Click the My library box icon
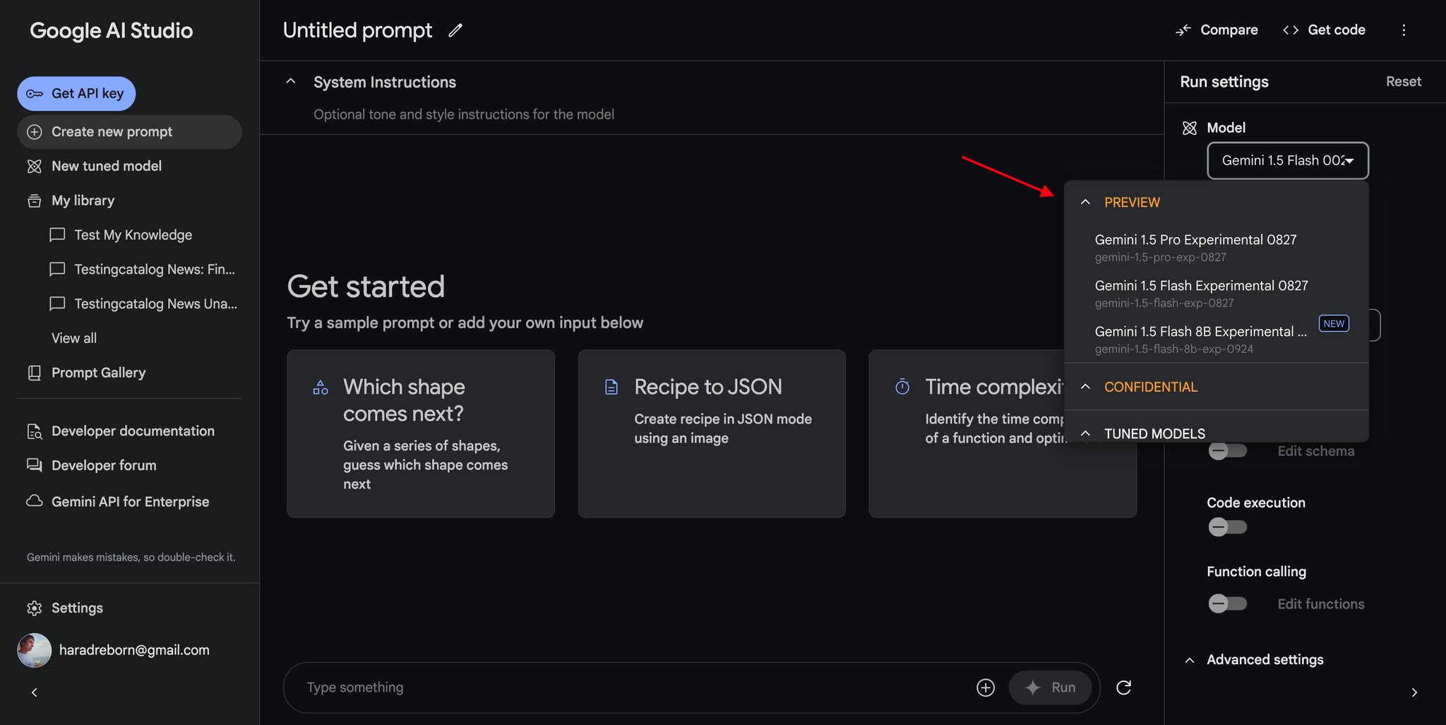This screenshot has width=1446, height=725. (x=34, y=201)
